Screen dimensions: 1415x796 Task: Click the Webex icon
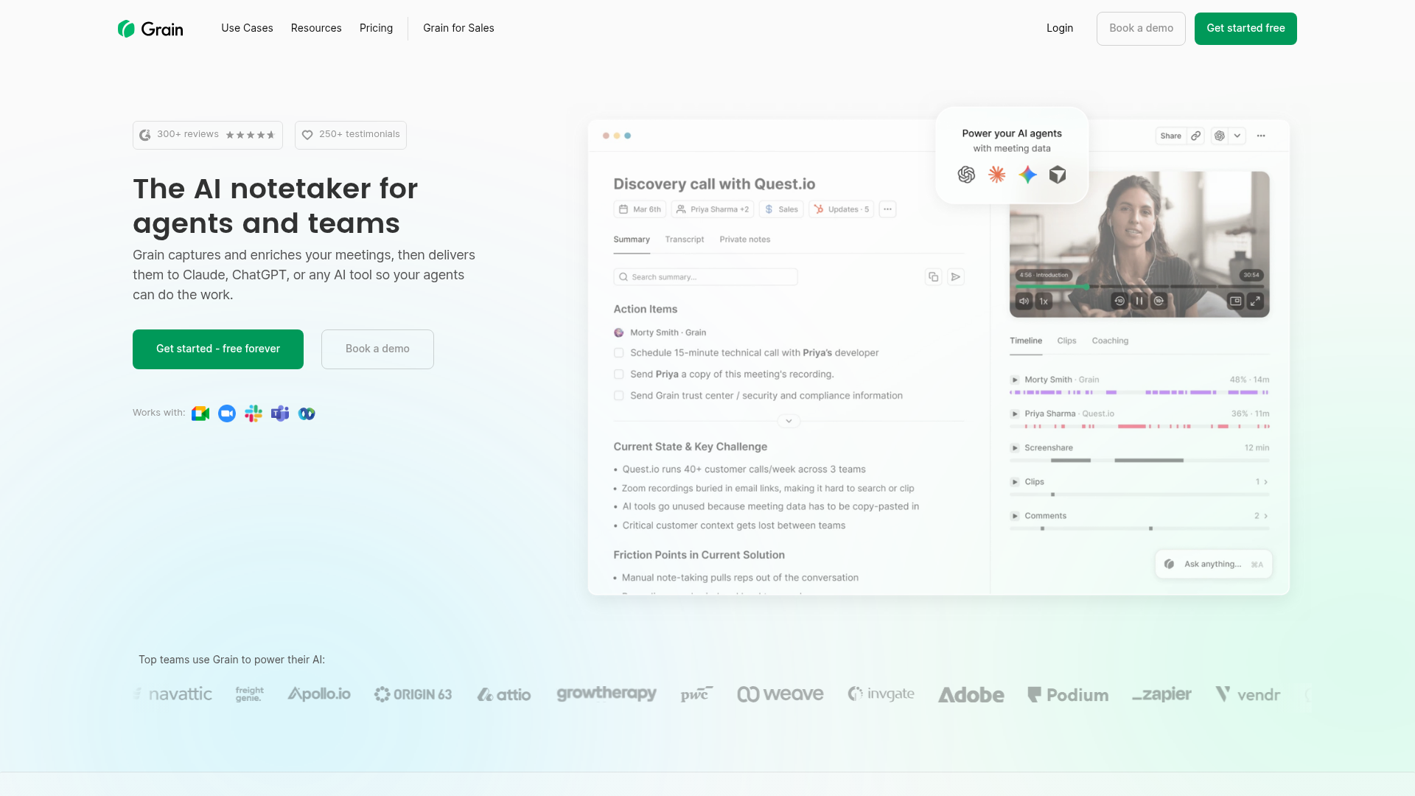click(x=307, y=413)
